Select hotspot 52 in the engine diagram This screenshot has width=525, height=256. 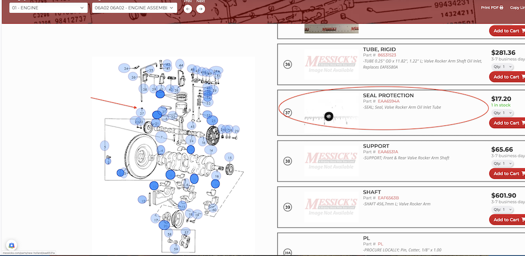(x=207, y=115)
